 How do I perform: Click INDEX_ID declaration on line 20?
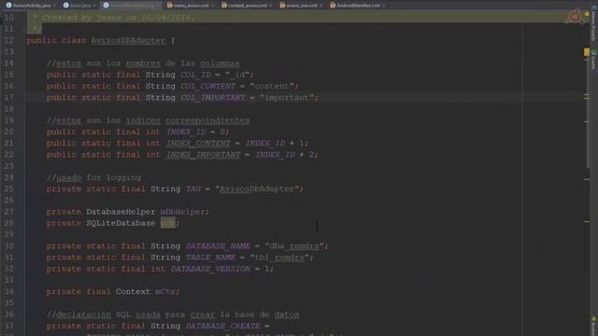tap(186, 132)
